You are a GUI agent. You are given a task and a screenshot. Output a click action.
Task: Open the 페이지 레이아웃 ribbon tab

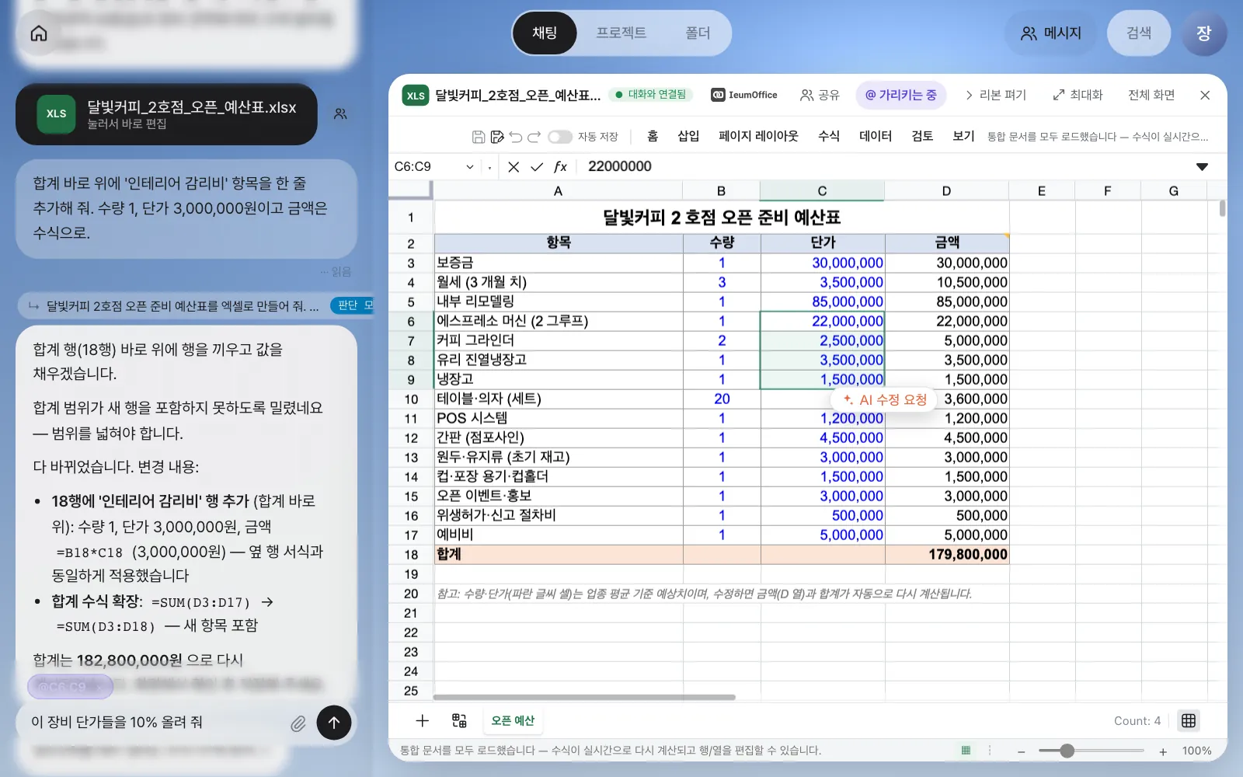758,137
